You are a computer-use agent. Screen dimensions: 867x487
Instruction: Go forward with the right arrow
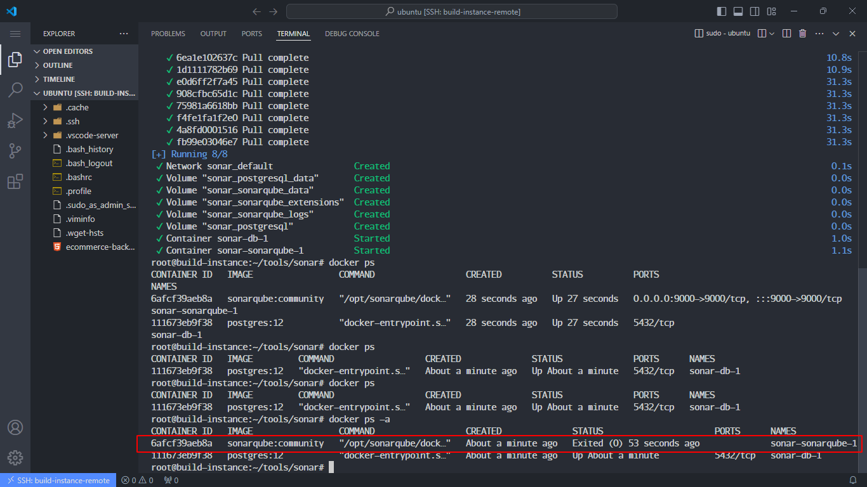point(274,11)
